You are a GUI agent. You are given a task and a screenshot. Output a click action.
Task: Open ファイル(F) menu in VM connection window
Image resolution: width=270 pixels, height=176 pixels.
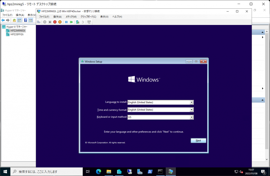pos(44,17)
